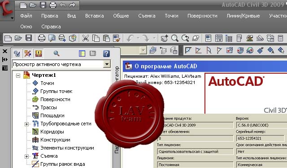Click the Тип лицензии field value

tap(195, 151)
